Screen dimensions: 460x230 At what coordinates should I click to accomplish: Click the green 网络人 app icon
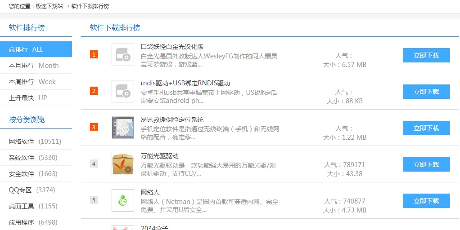(x=122, y=200)
